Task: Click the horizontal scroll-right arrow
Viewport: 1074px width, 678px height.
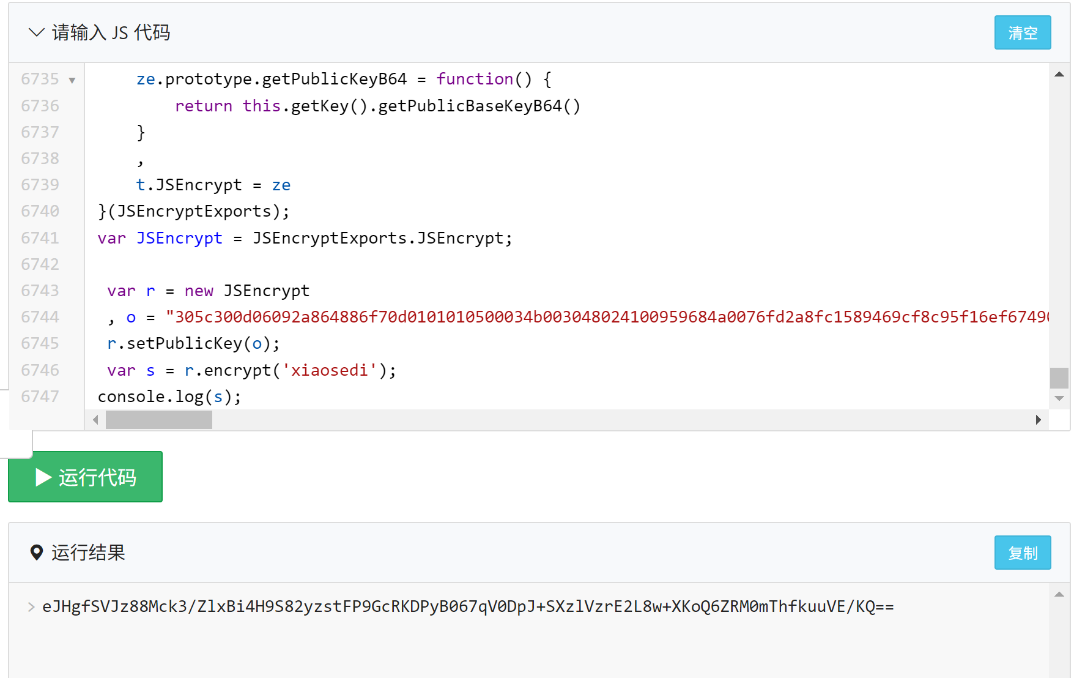Action: (x=1038, y=420)
